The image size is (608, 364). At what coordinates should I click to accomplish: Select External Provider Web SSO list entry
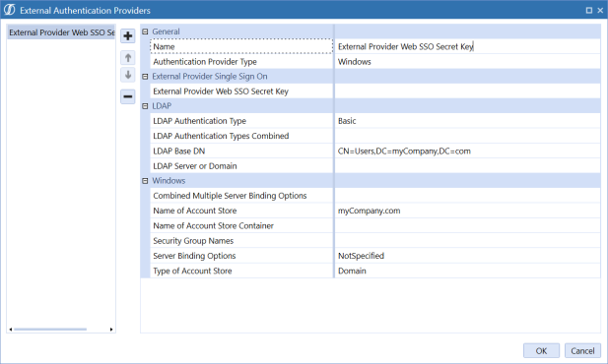tap(61, 32)
